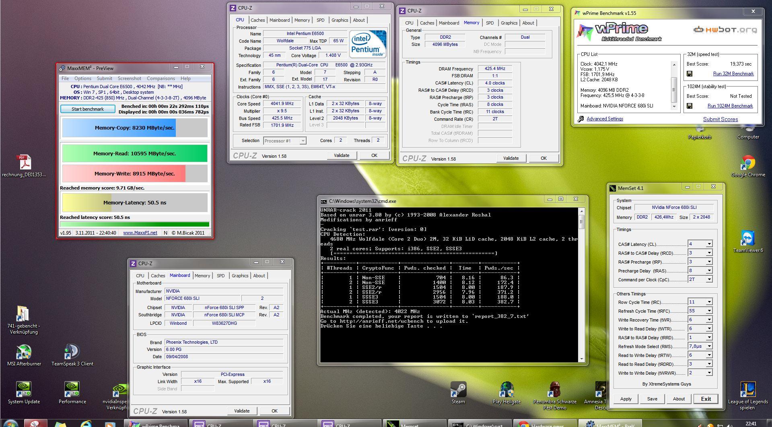Open the Comparisons menu in MaxxMEM
Viewport: 772px width, 427px height.
(161, 78)
